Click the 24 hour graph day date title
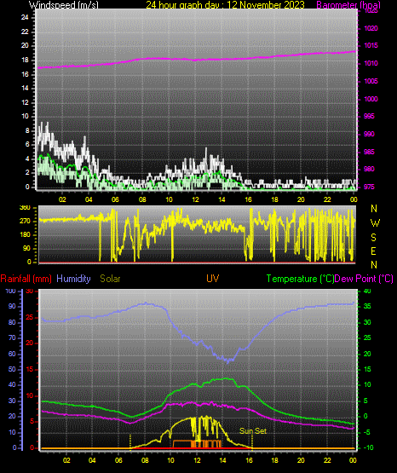 (226, 5)
